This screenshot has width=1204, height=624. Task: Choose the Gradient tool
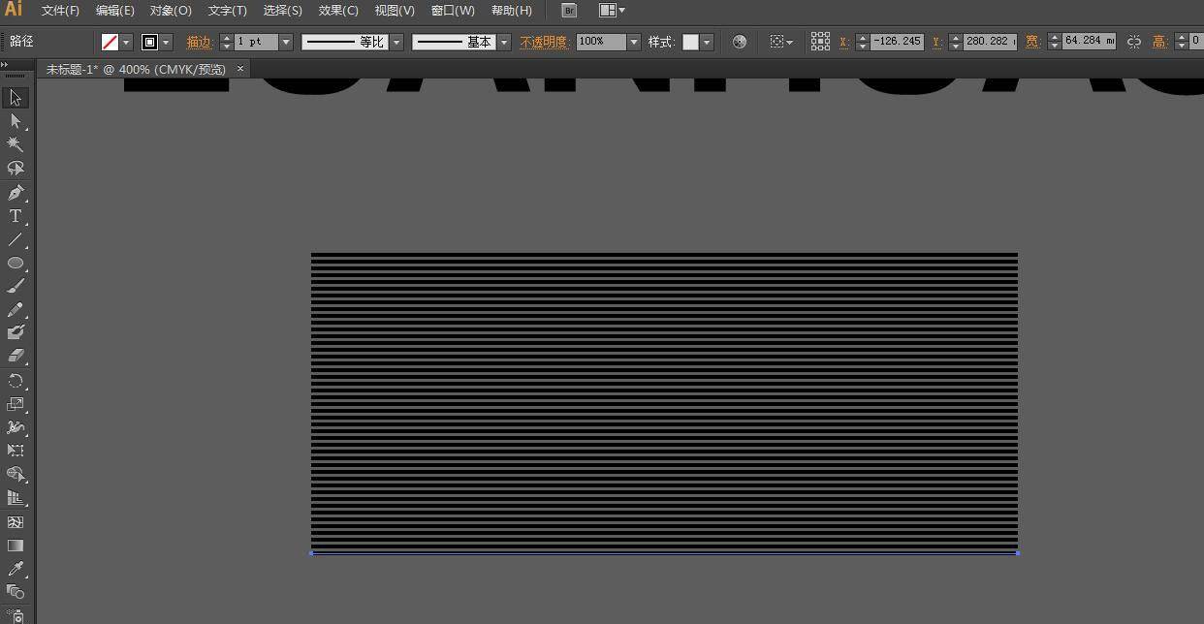pyautogui.click(x=16, y=546)
